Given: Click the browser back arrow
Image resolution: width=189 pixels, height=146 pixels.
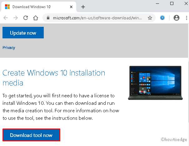Looking at the screenshot, I should 6,18.
